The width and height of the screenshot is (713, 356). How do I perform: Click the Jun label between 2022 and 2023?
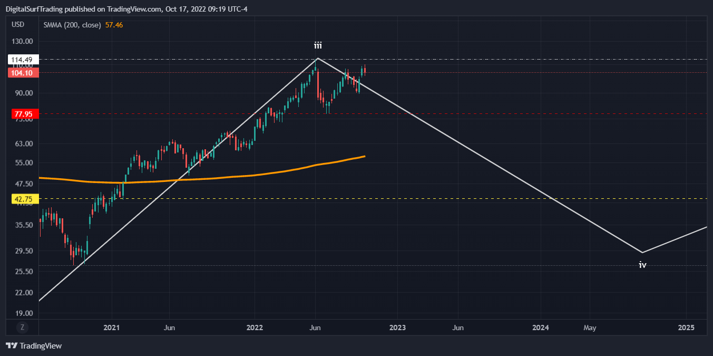pyautogui.click(x=315, y=328)
